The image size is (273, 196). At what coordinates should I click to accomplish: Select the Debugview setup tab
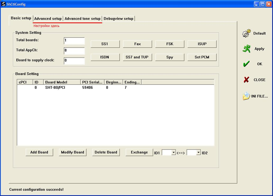coord(118,18)
